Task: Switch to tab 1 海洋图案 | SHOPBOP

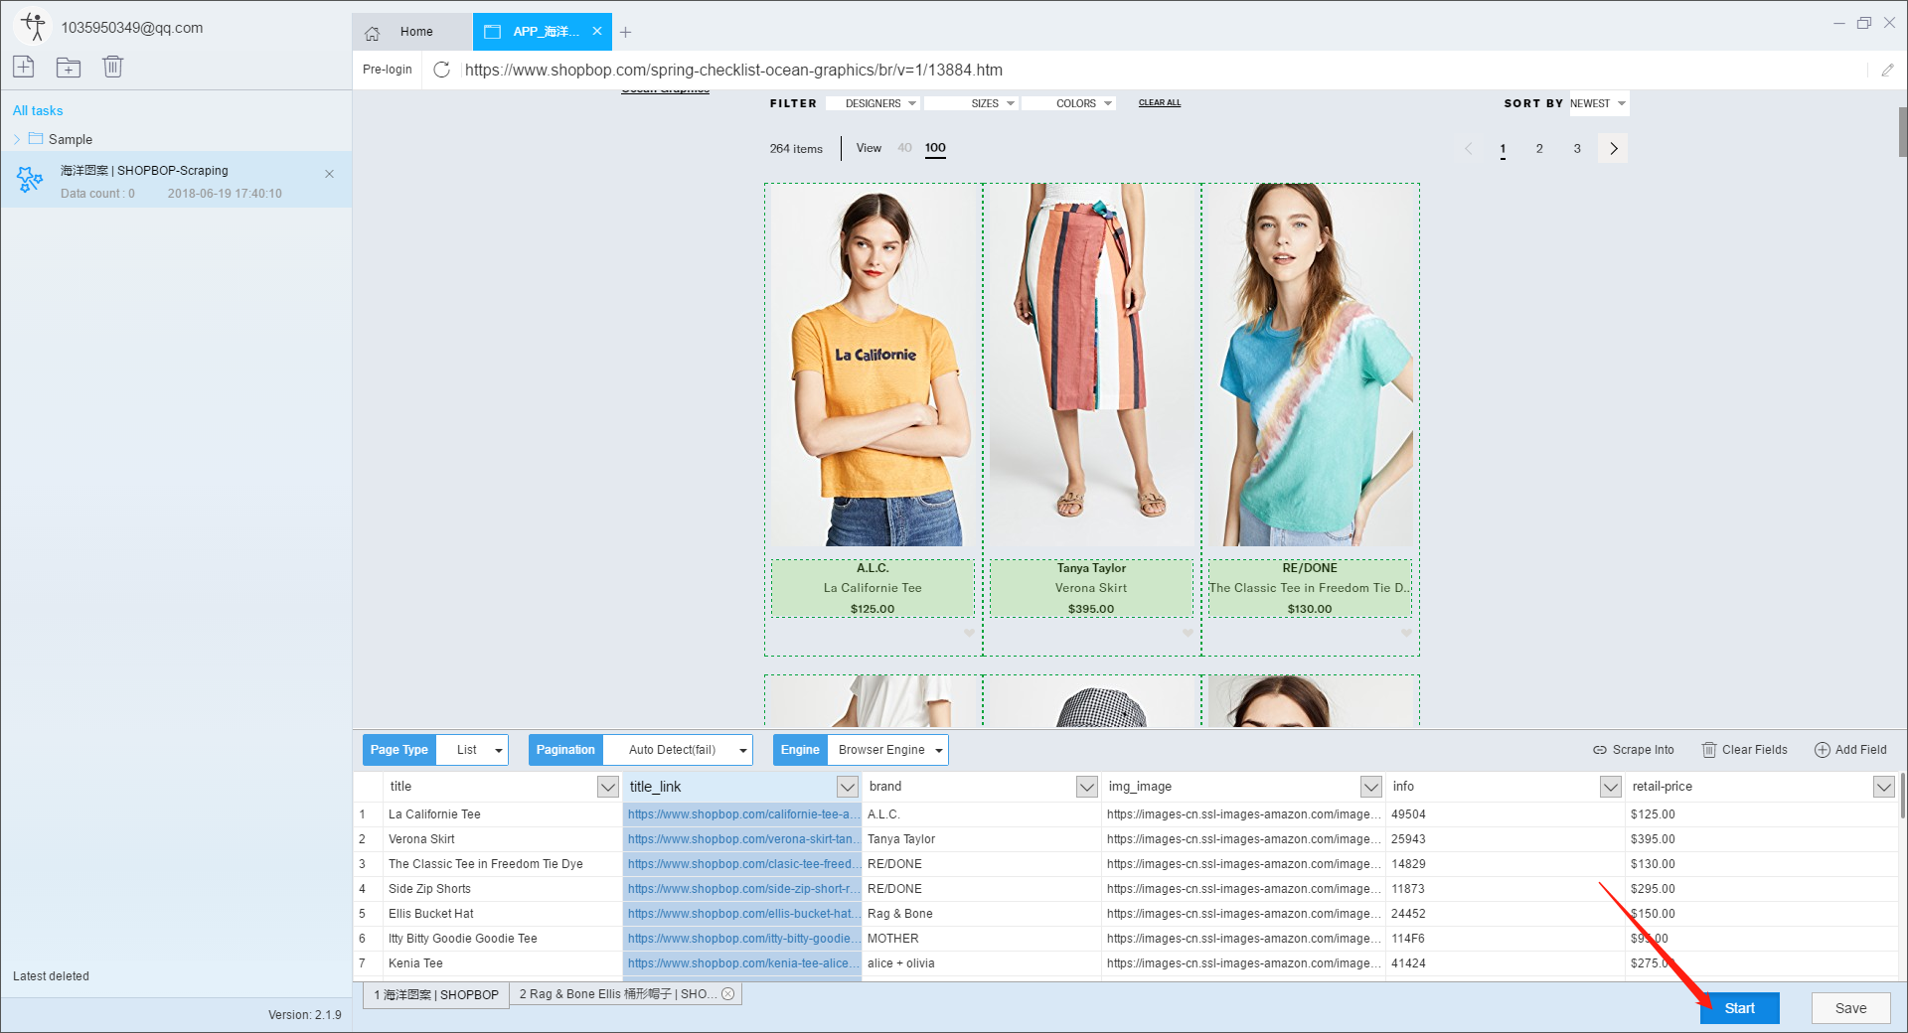Action: pos(436,994)
